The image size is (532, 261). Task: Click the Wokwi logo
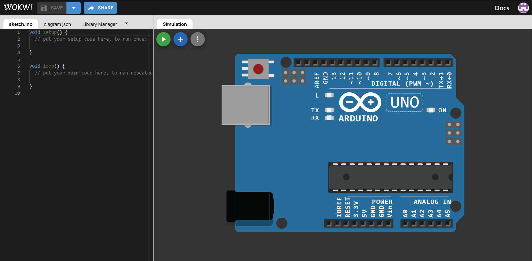point(18,7)
